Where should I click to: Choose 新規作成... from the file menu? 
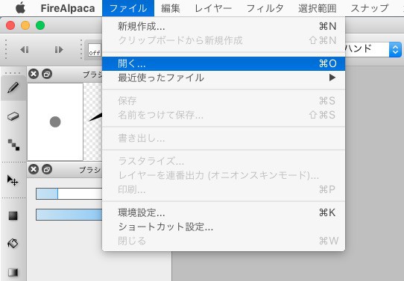(224, 26)
